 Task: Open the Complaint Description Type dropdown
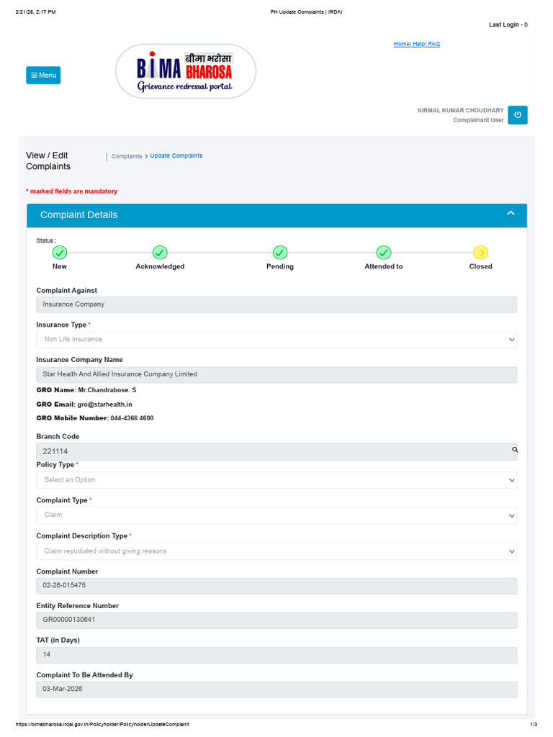[x=276, y=551]
